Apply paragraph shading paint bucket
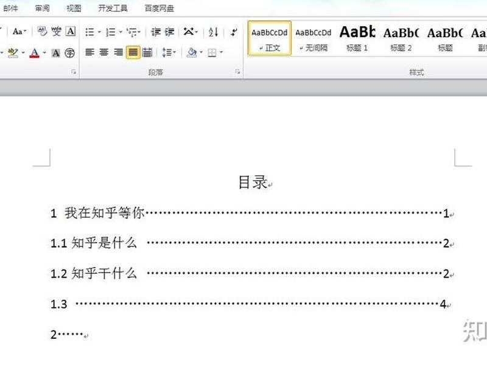The height and width of the screenshot is (365, 487). (x=192, y=52)
